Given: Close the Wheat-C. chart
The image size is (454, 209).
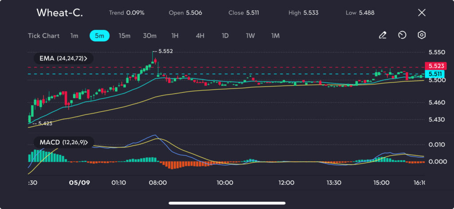Looking at the screenshot, I should click(x=422, y=13).
